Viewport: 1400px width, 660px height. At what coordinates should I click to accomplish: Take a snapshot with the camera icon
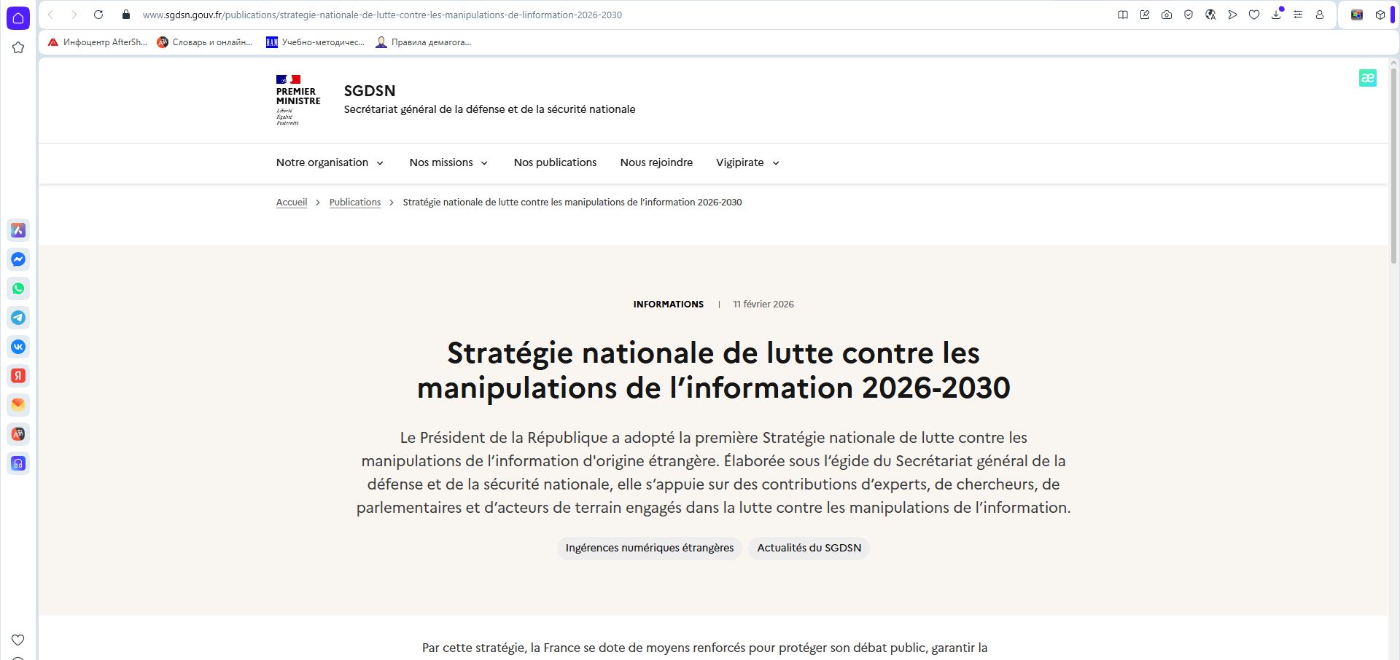pyautogui.click(x=1167, y=15)
